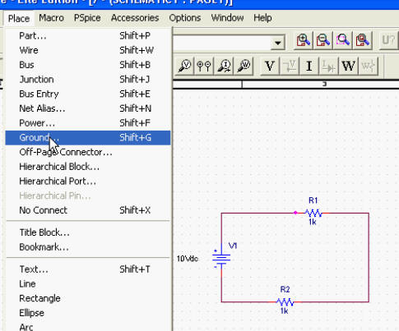Open the Window menu
The width and height of the screenshot is (399, 331).
pos(227,18)
